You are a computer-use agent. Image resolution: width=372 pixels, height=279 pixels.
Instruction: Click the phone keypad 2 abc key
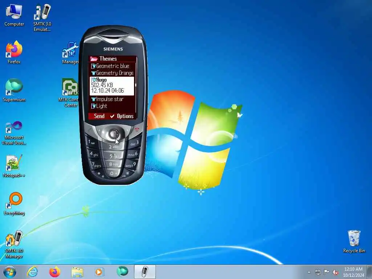113,147
